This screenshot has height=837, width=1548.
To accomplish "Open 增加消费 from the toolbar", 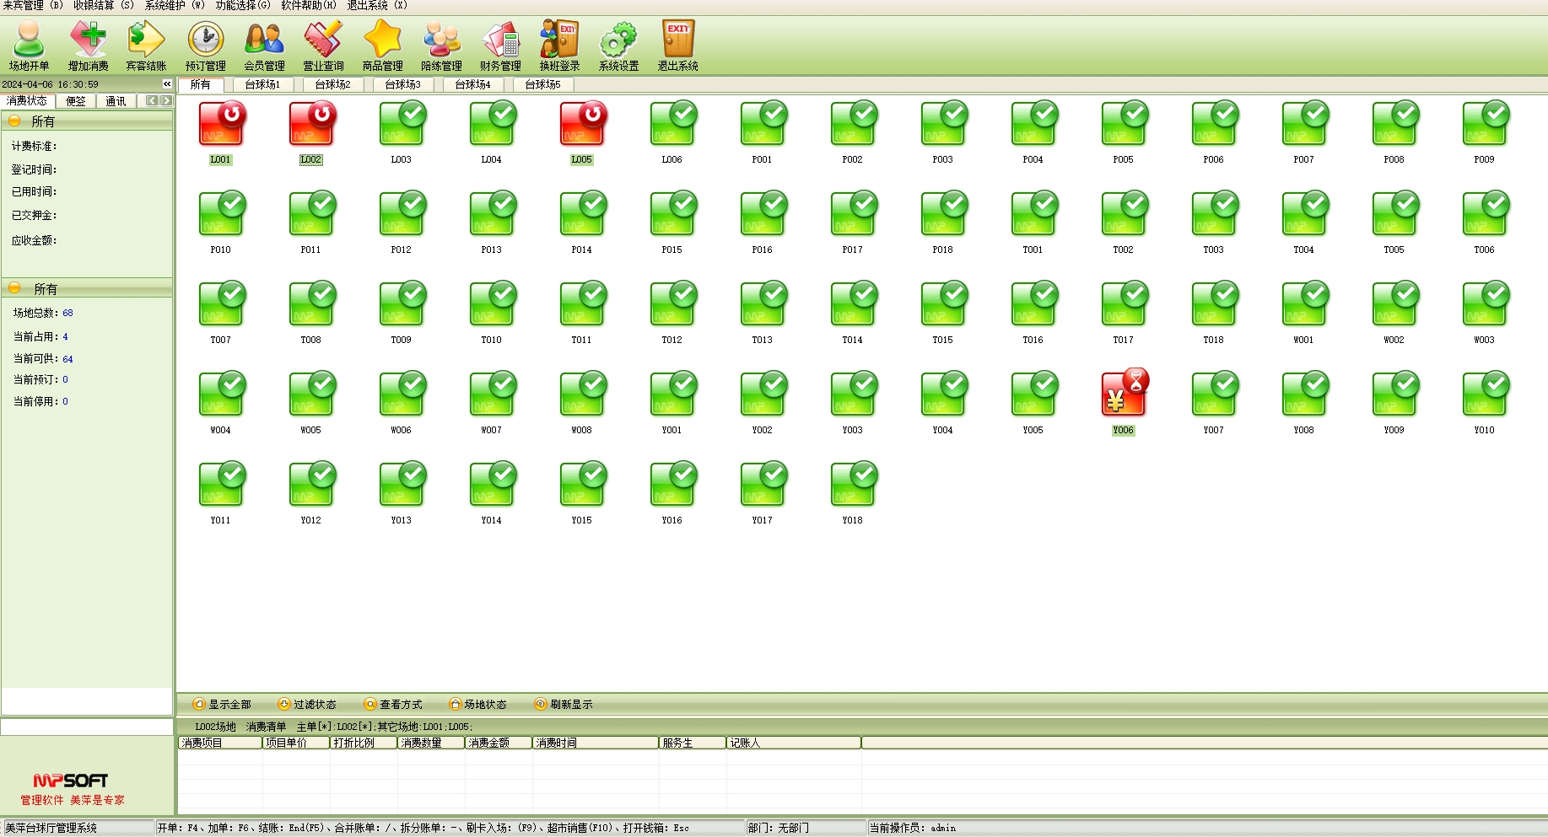I will 88,46.
